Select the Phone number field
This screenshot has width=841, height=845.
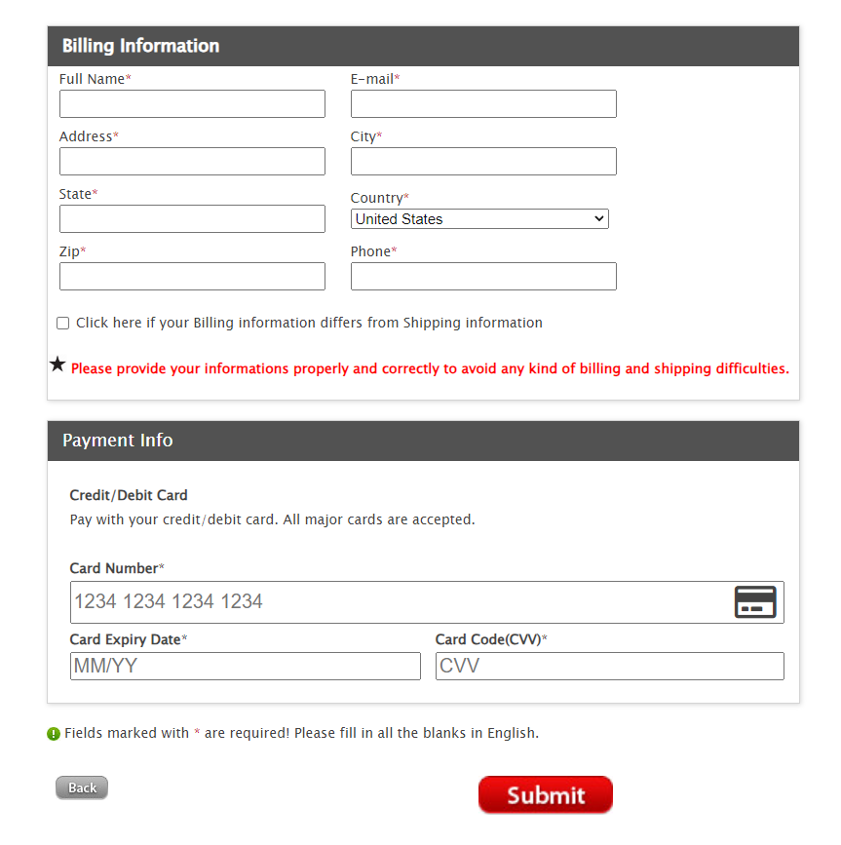(x=483, y=277)
